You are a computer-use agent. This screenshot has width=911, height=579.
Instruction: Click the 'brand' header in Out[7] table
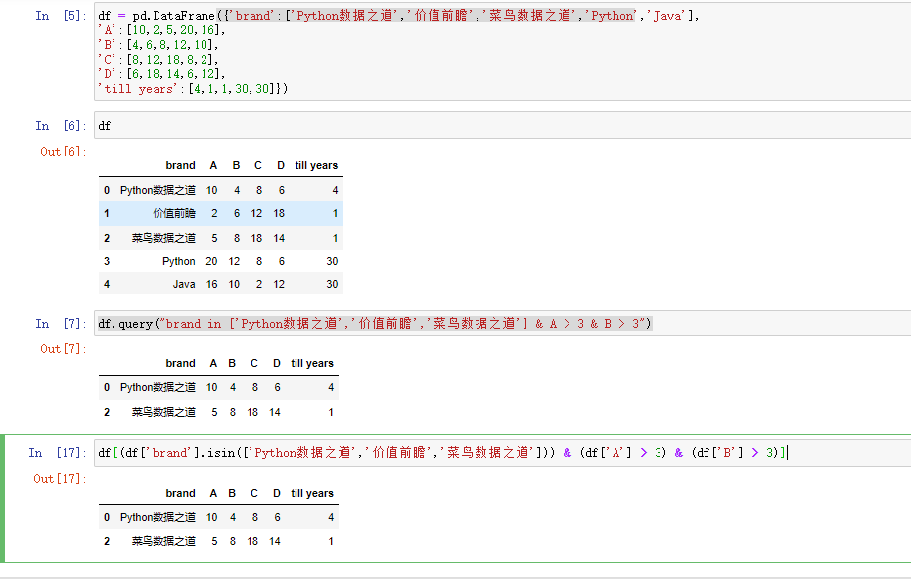pos(180,363)
